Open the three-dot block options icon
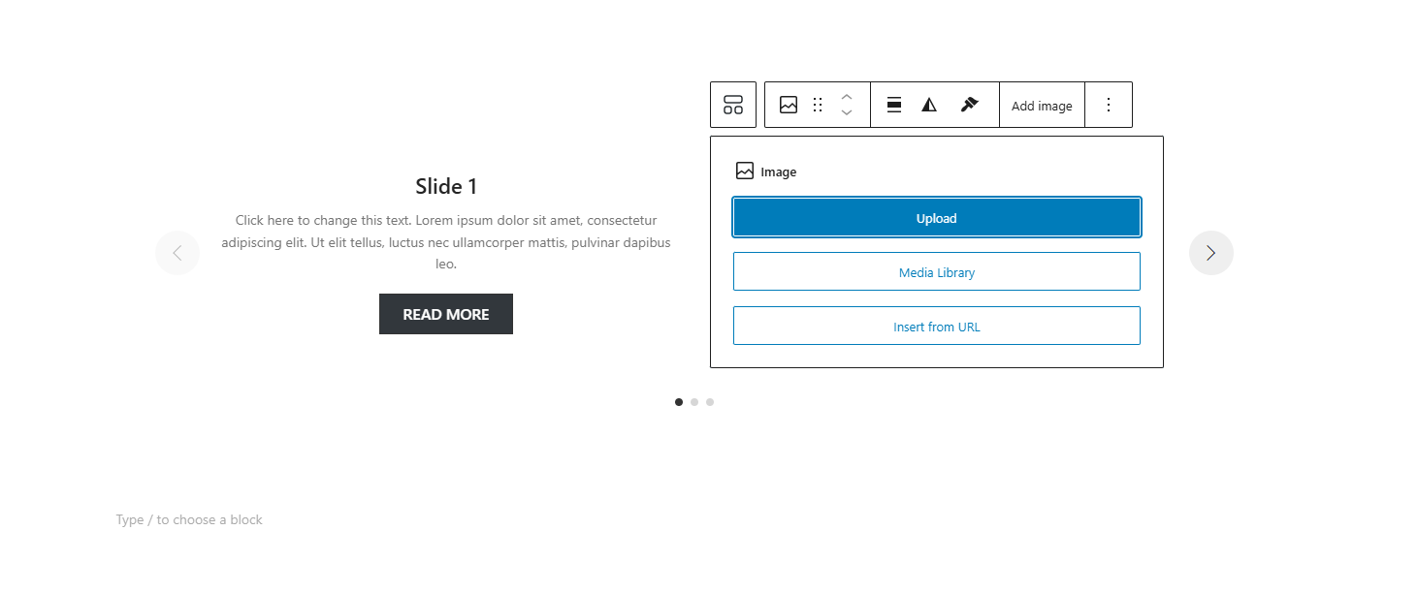The height and width of the screenshot is (593, 1418). coord(1108,104)
